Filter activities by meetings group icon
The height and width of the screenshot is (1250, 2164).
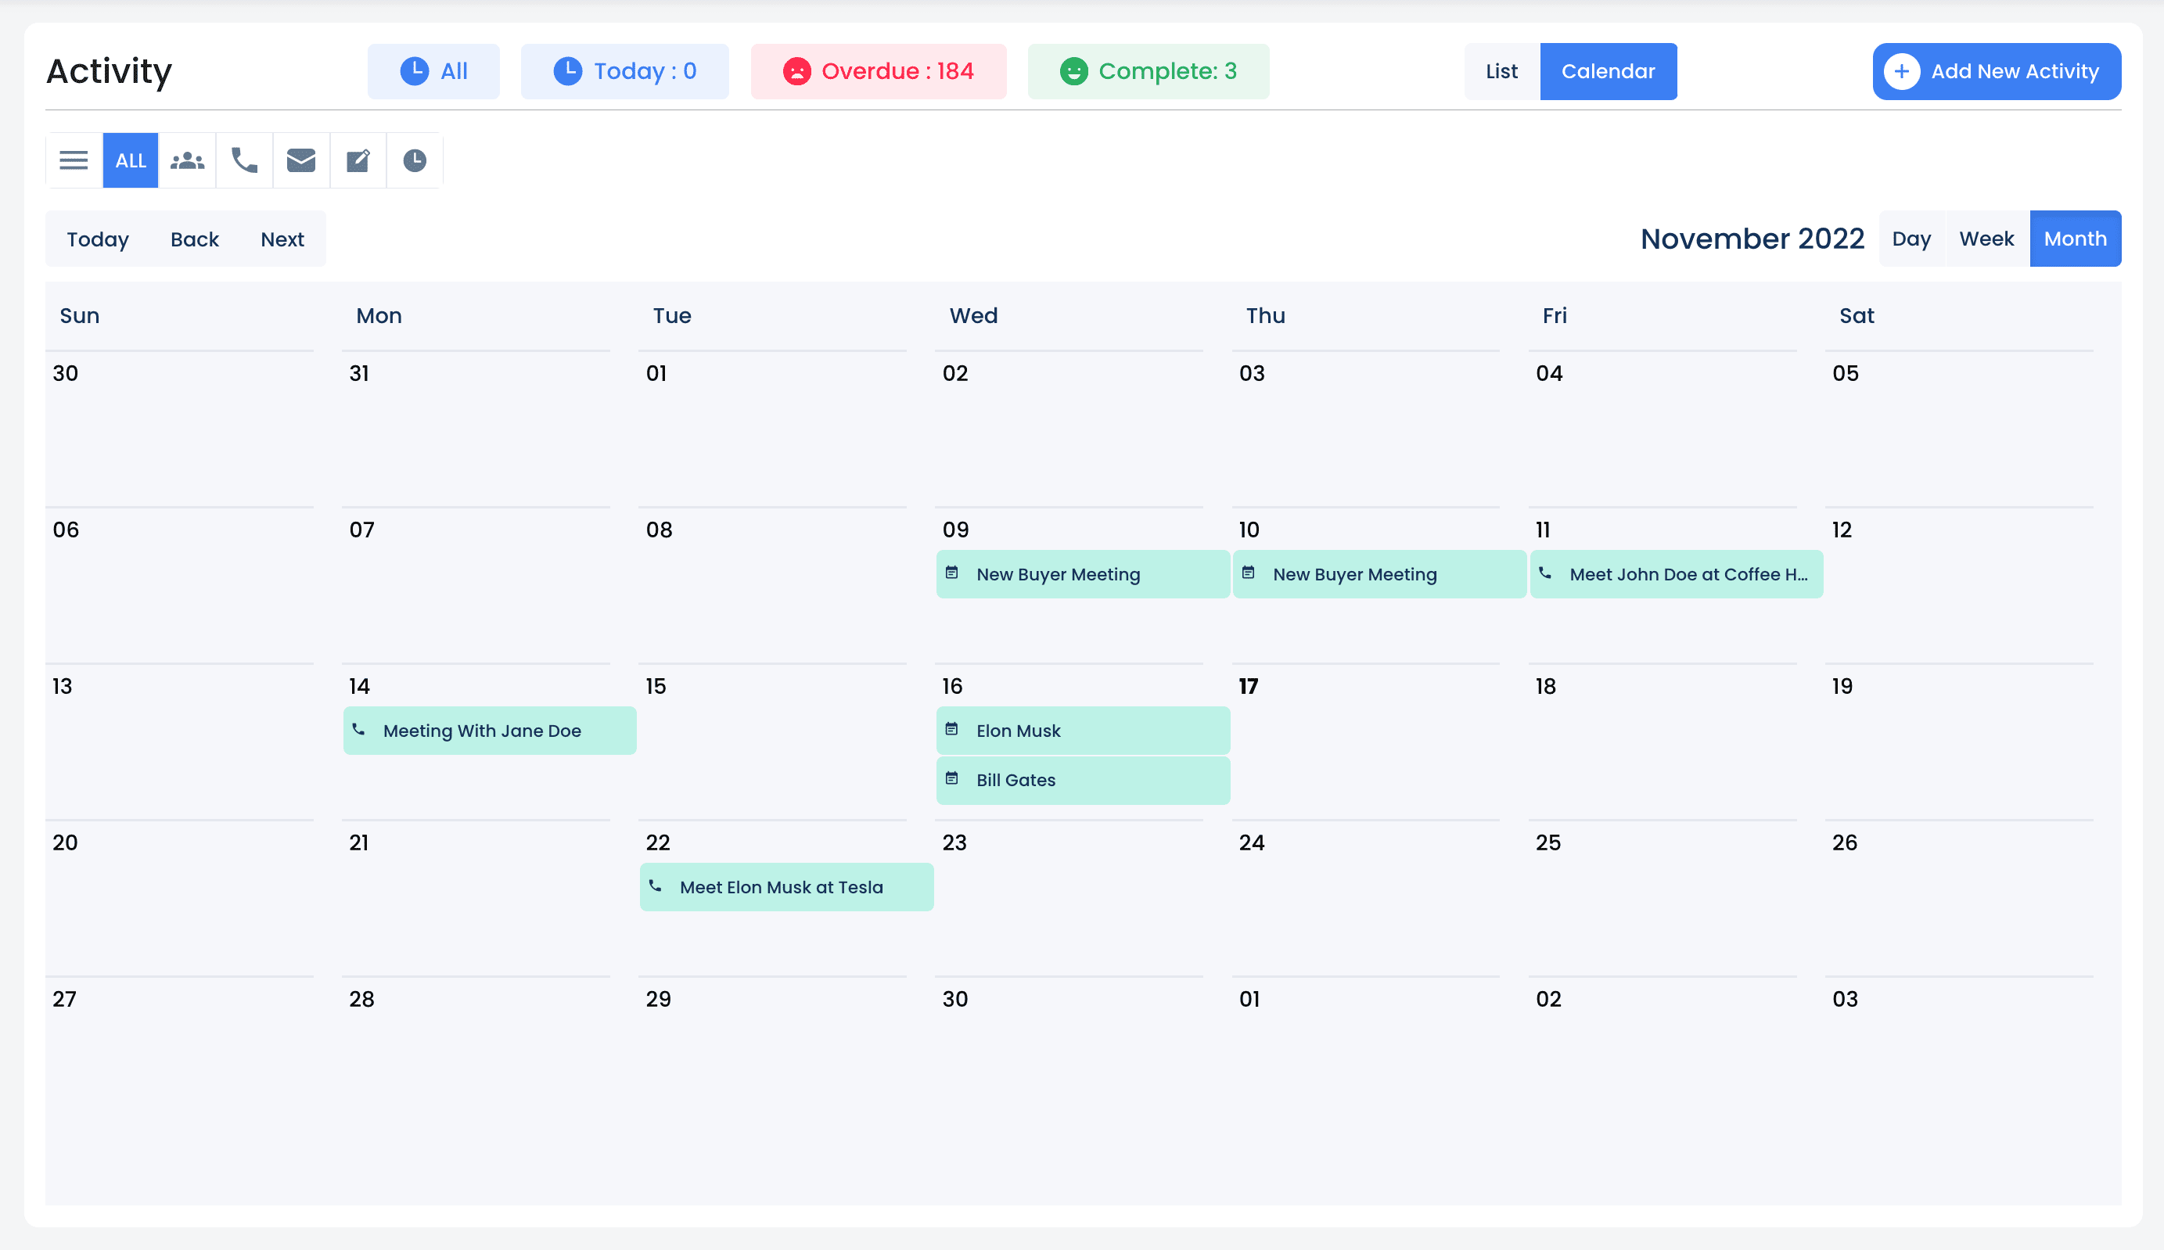187,160
